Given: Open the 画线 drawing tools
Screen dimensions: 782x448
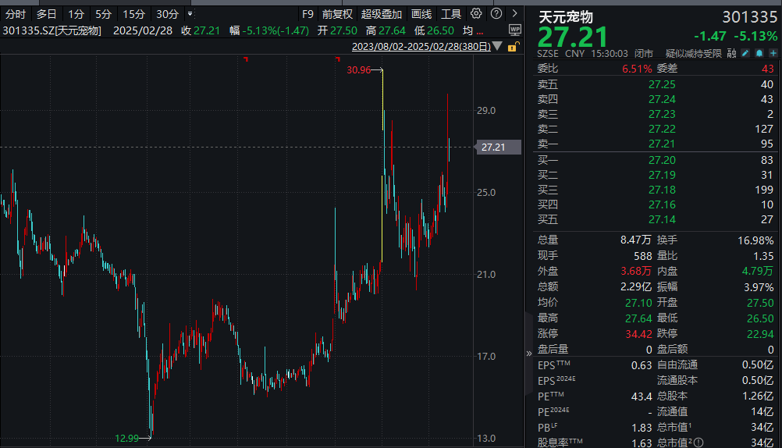Looking at the screenshot, I should tap(421, 14).
